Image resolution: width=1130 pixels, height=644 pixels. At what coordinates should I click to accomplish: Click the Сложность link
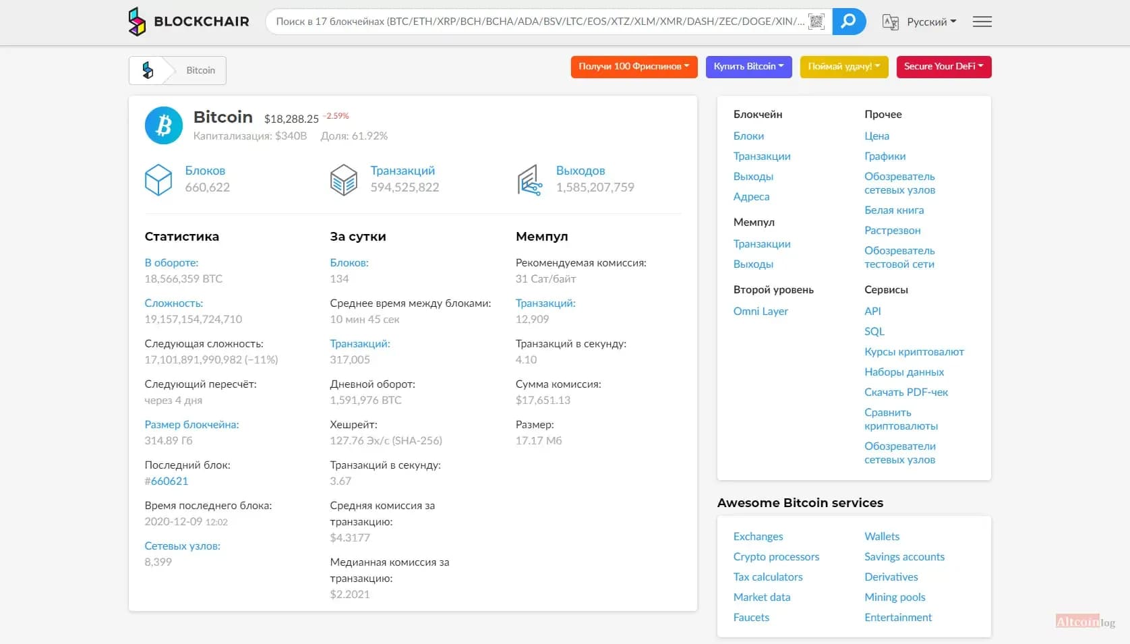(x=173, y=303)
